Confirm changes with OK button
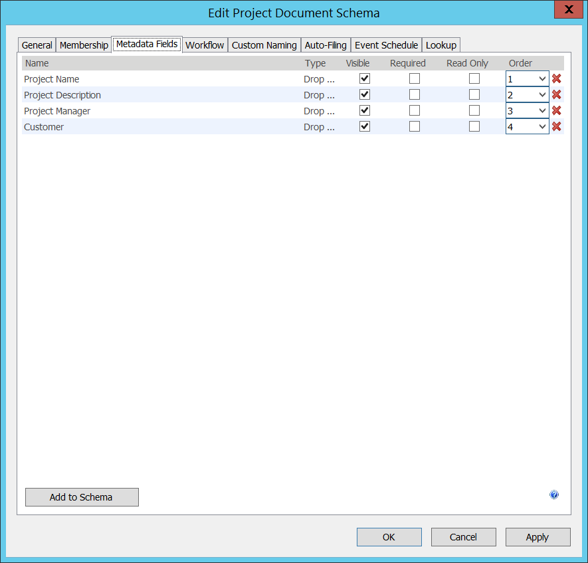This screenshot has height=563, width=588. (x=389, y=537)
